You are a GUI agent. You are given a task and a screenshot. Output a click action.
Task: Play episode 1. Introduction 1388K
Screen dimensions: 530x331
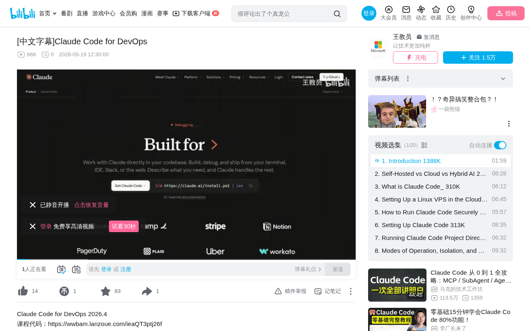click(441, 161)
